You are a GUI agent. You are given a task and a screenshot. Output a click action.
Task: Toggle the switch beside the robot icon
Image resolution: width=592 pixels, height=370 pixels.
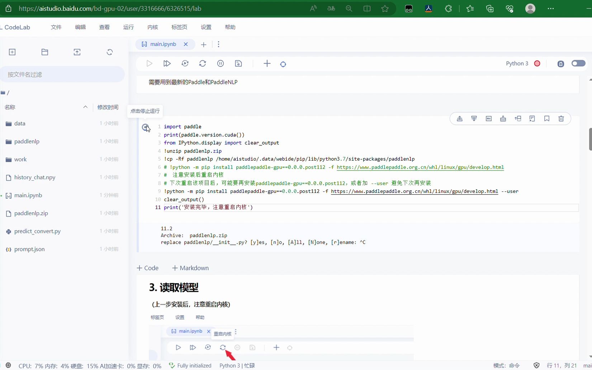click(x=578, y=63)
